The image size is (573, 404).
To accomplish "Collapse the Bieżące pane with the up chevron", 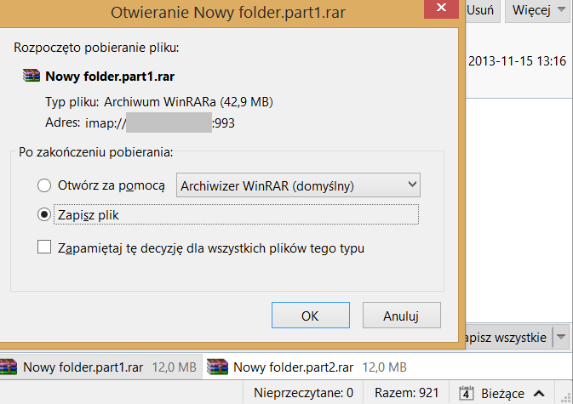I will (x=539, y=394).
